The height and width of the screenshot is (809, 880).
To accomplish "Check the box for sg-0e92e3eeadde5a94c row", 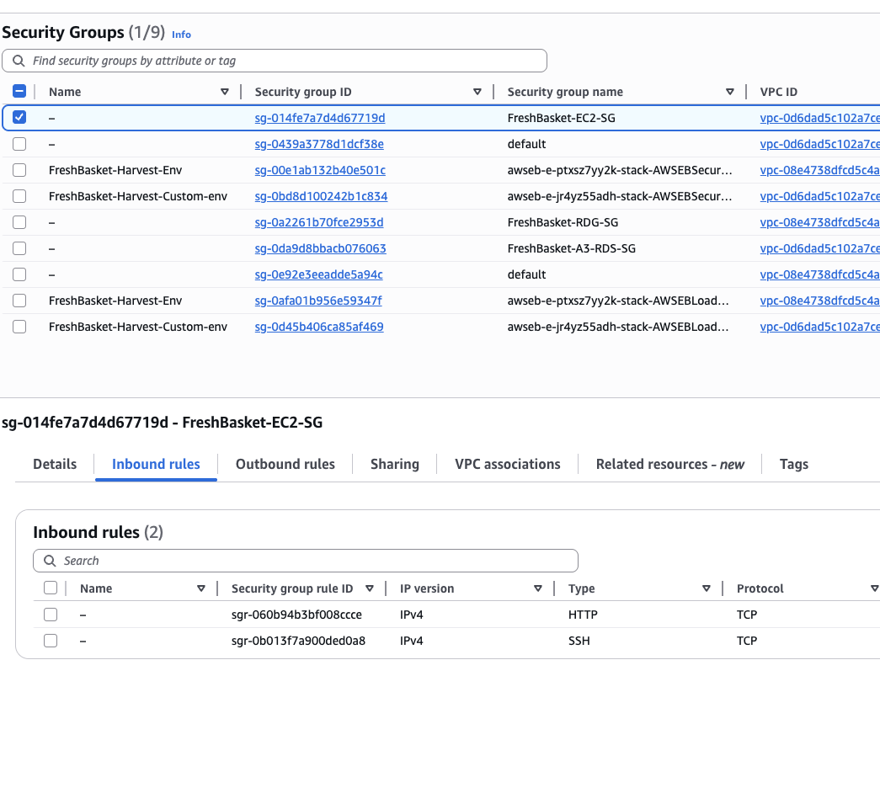I will click(19, 274).
